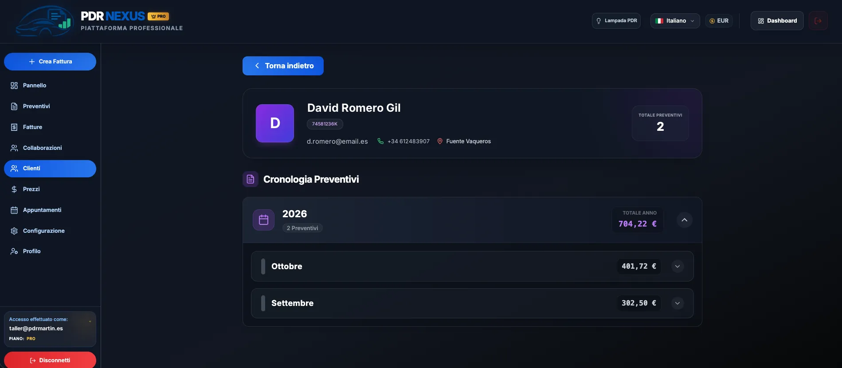Click the Crea Fattura button

[50, 62]
